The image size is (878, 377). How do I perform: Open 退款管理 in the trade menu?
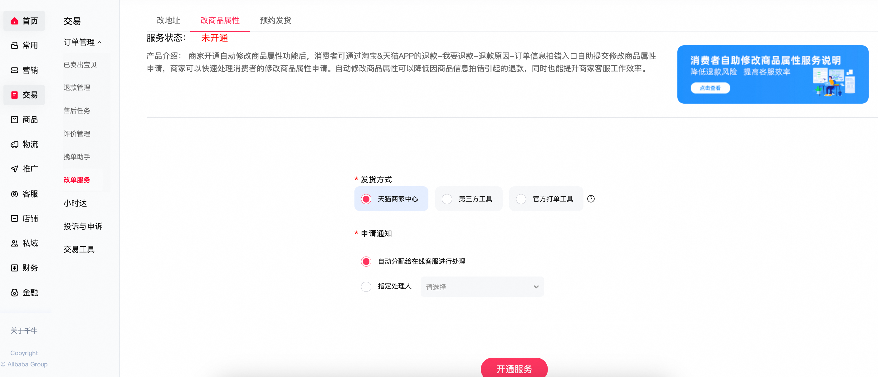point(76,87)
